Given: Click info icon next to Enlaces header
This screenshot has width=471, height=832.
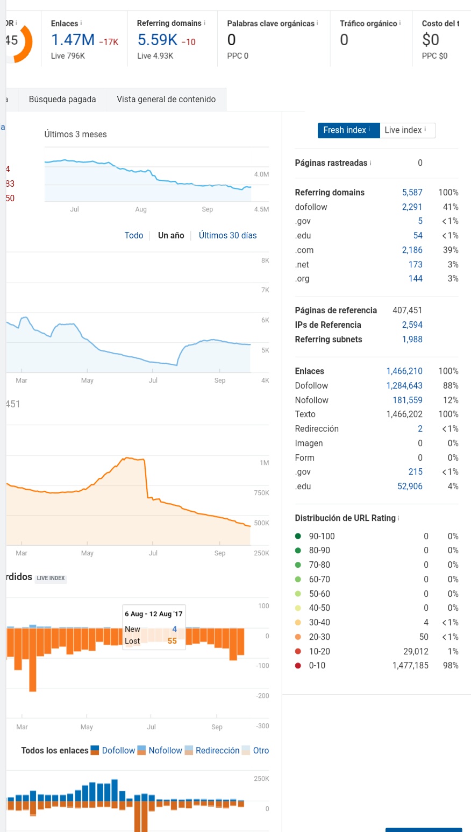Looking at the screenshot, I should click(x=81, y=23).
